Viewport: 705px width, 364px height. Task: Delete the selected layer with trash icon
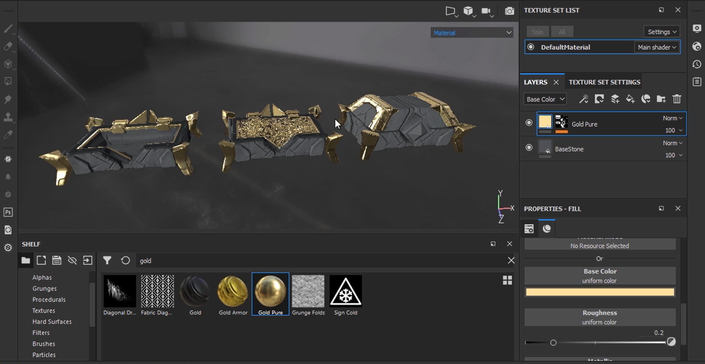[677, 99]
